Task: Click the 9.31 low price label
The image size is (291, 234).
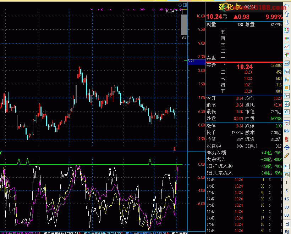Action: pyautogui.click(x=185, y=37)
